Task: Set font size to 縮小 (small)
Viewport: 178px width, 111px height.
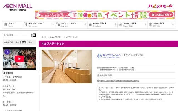Action: (17, 42)
